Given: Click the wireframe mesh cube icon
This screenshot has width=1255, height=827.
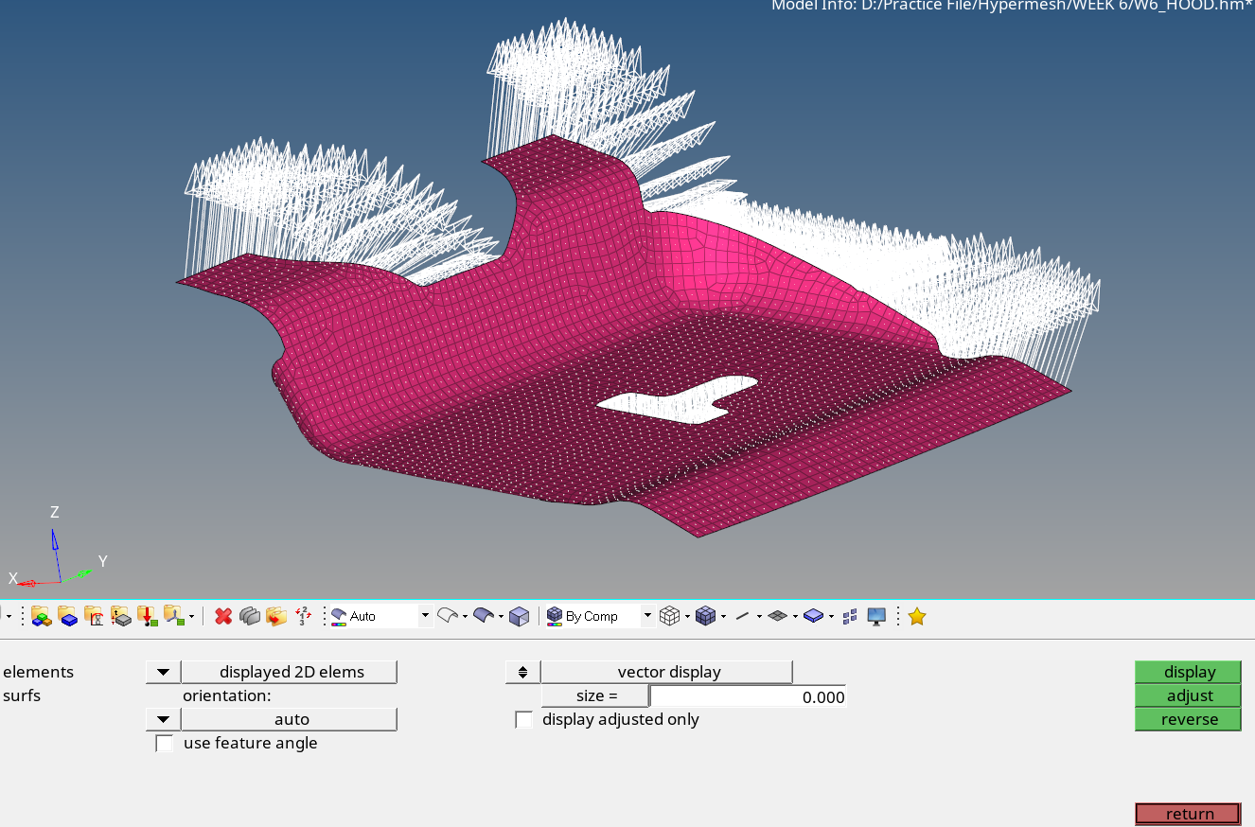Looking at the screenshot, I should coord(669,616).
